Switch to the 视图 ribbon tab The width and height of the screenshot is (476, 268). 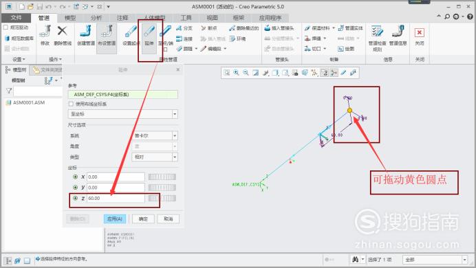212,18
